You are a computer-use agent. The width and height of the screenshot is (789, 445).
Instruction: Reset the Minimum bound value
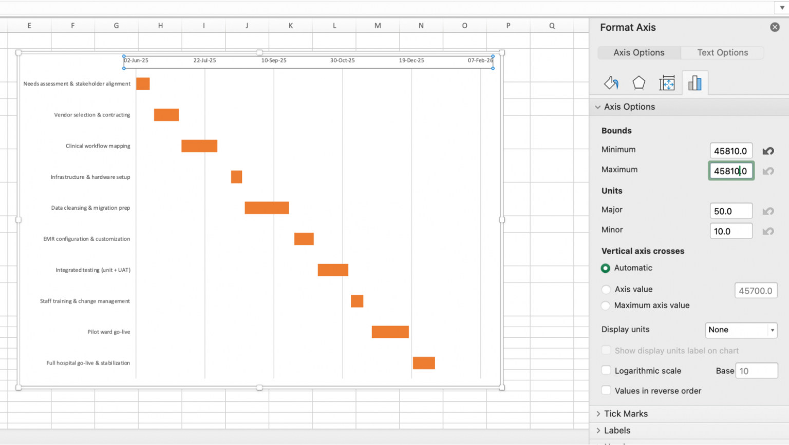click(x=768, y=150)
